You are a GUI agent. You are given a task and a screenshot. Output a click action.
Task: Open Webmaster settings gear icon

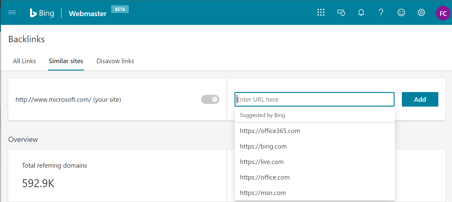[x=421, y=12]
